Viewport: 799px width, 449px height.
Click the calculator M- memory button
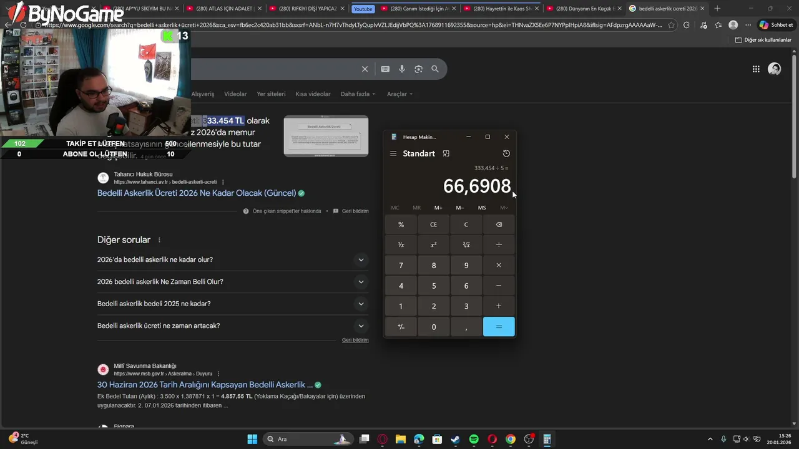pos(460,208)
